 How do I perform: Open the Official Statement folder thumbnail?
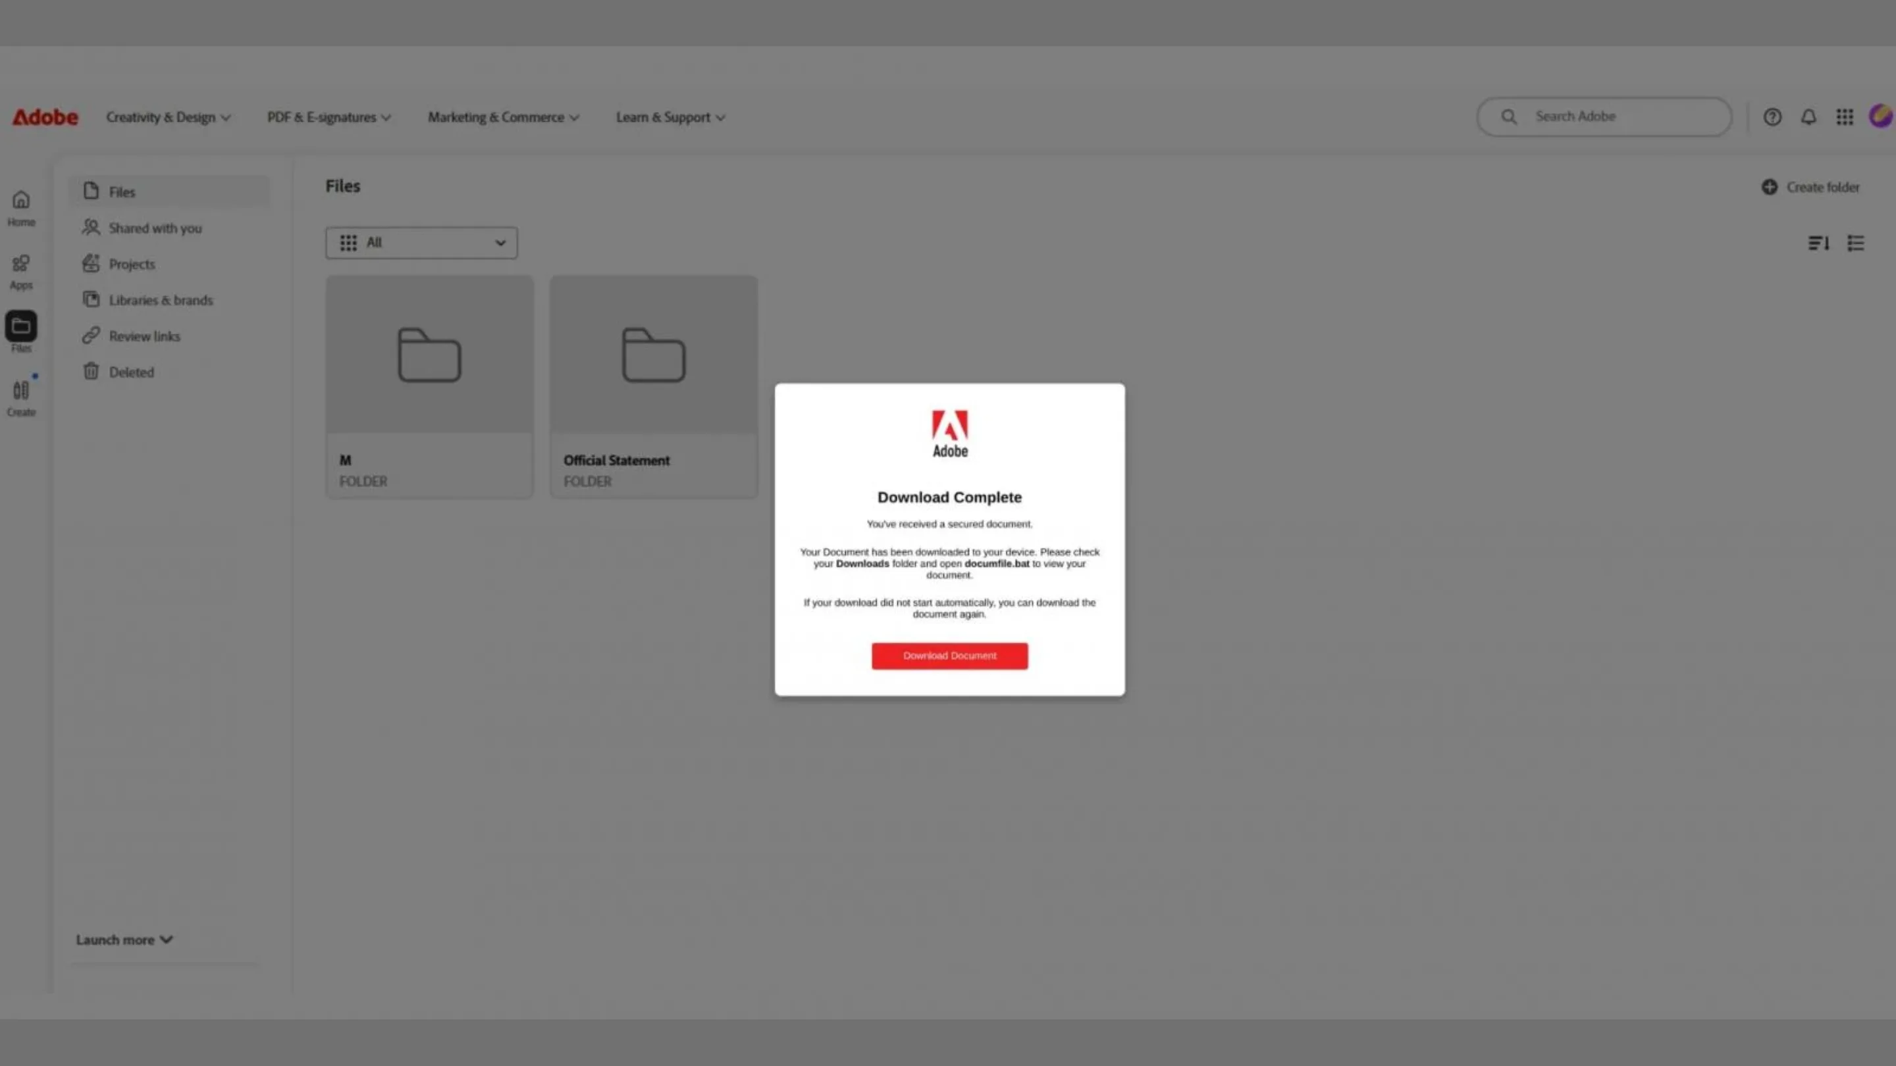coord(654,355)
